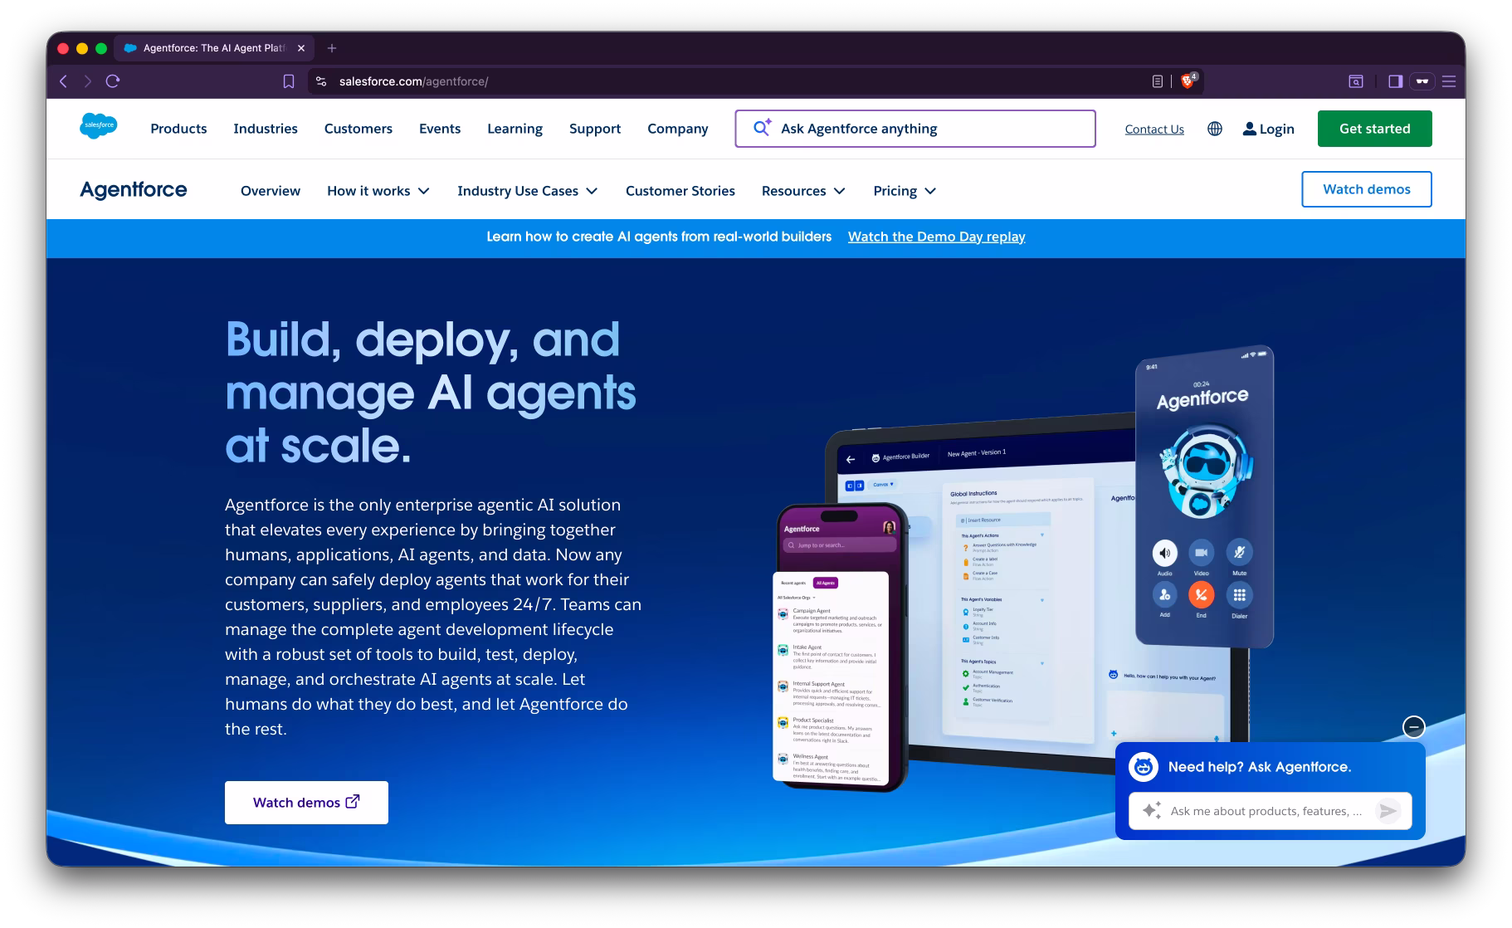
Task: Open the Customers menu
Action: (x=358, y=129)
